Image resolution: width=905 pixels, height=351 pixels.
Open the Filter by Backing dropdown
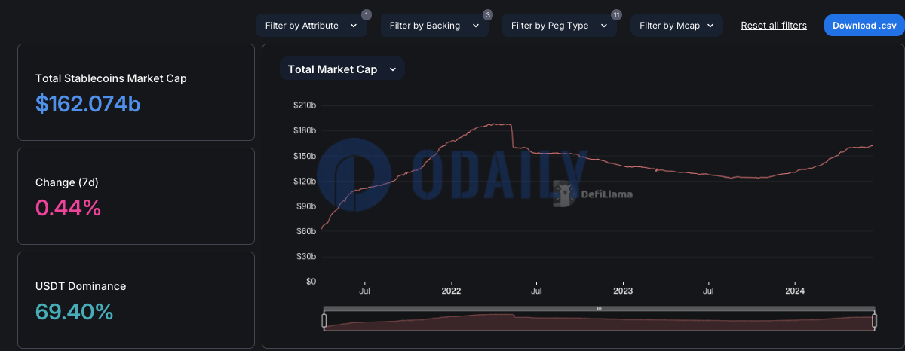click(434, 25)
